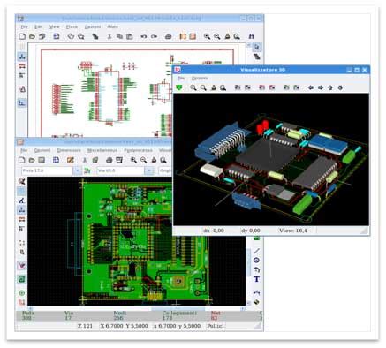The width and height of the screenshot is (386, 348).
Task: Select add circle tool in PCB right toolbar
Action: pos(256,261)
